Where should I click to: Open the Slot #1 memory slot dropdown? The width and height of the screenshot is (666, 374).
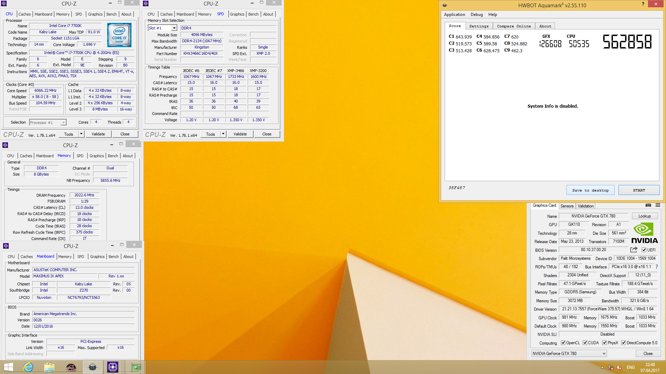click(162, 28)
